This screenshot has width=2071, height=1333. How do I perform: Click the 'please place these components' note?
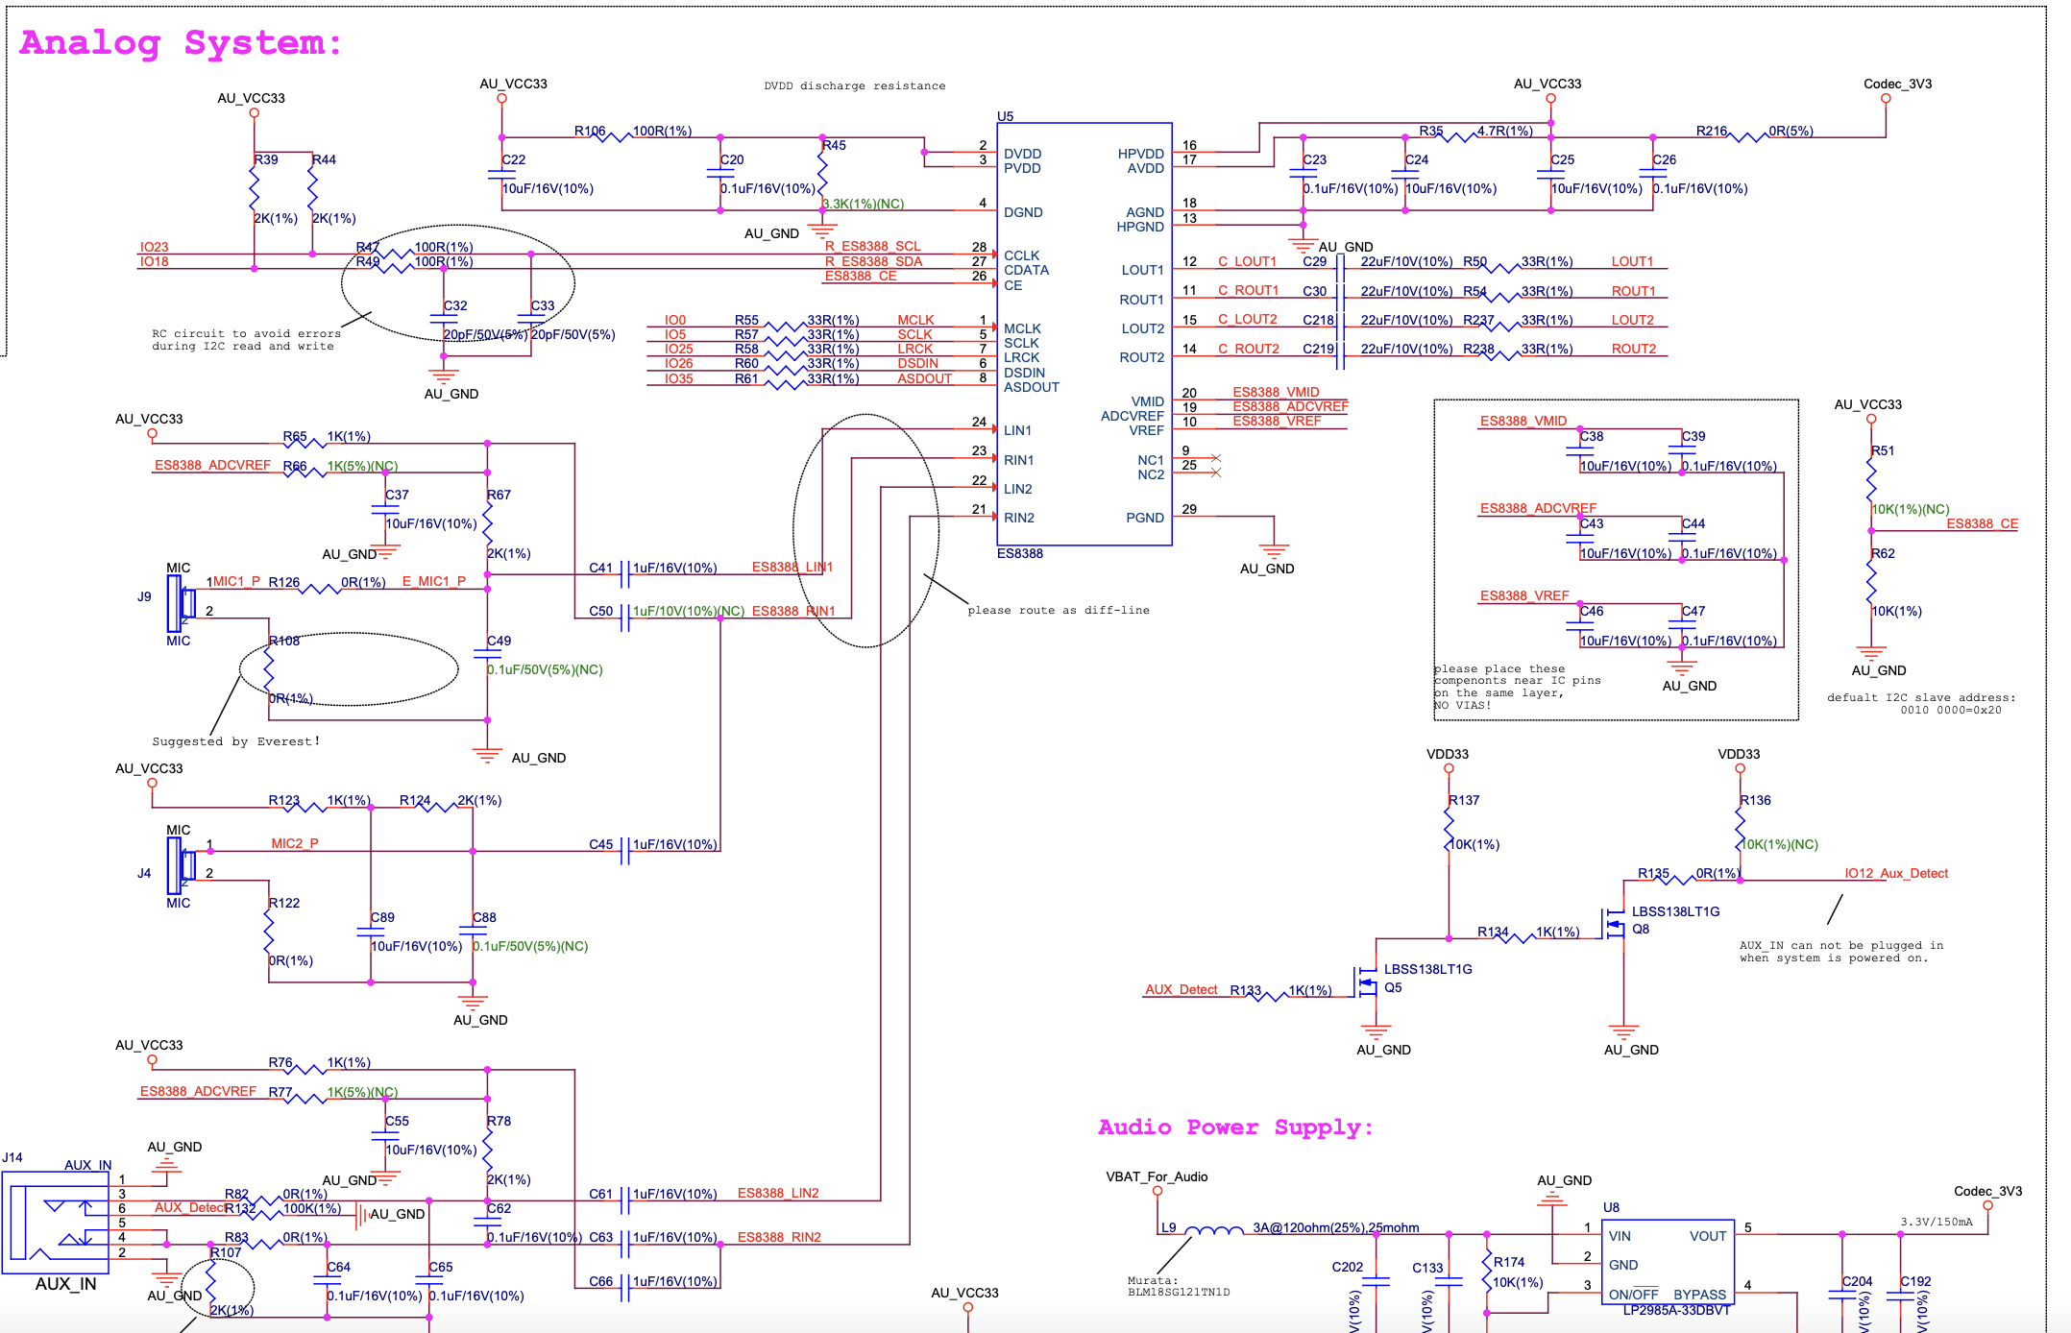[x=1517, y=687]
